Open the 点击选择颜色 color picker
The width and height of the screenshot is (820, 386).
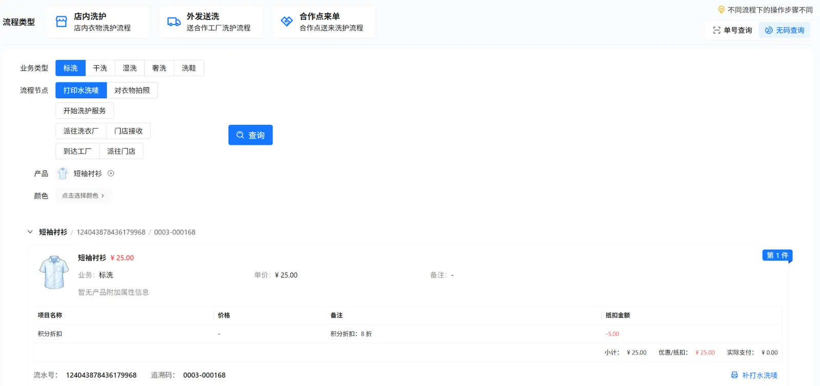click(83, 196)
